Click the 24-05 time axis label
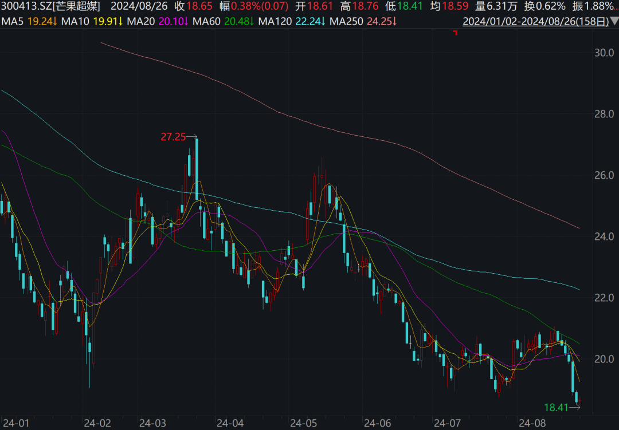Viewport: 619px width, 430px height. click(x=304, y=423)
